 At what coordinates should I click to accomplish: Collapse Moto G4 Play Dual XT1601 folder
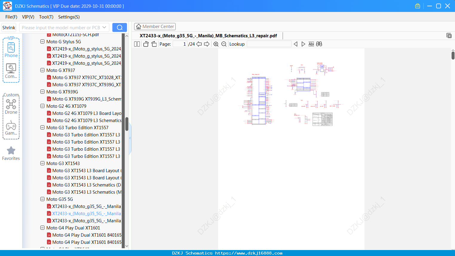42,228
